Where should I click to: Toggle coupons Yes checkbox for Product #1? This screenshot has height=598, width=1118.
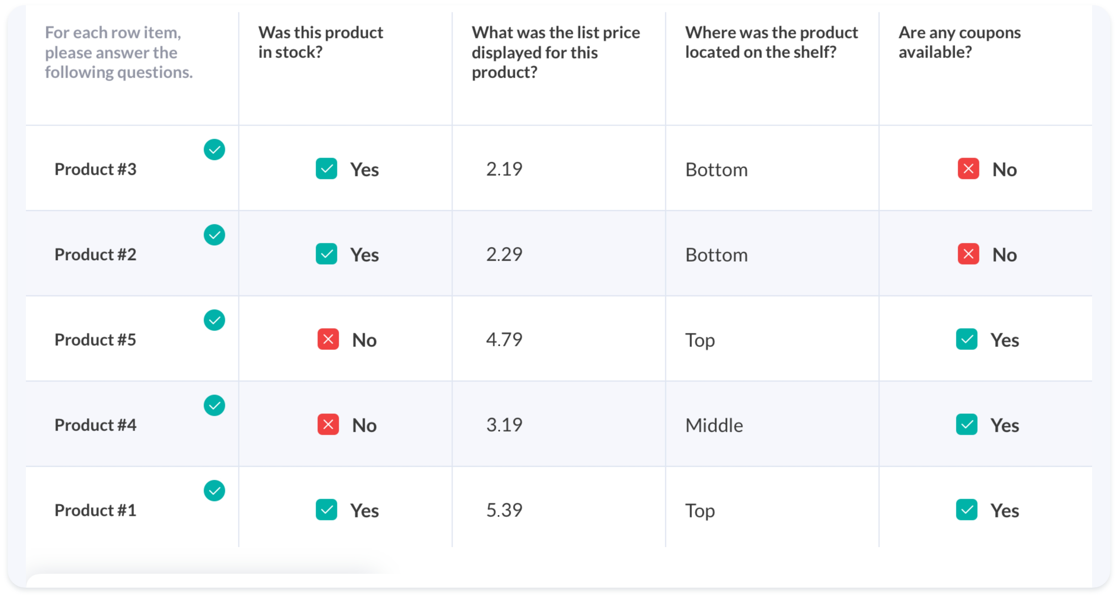click(x=966, y=510)
